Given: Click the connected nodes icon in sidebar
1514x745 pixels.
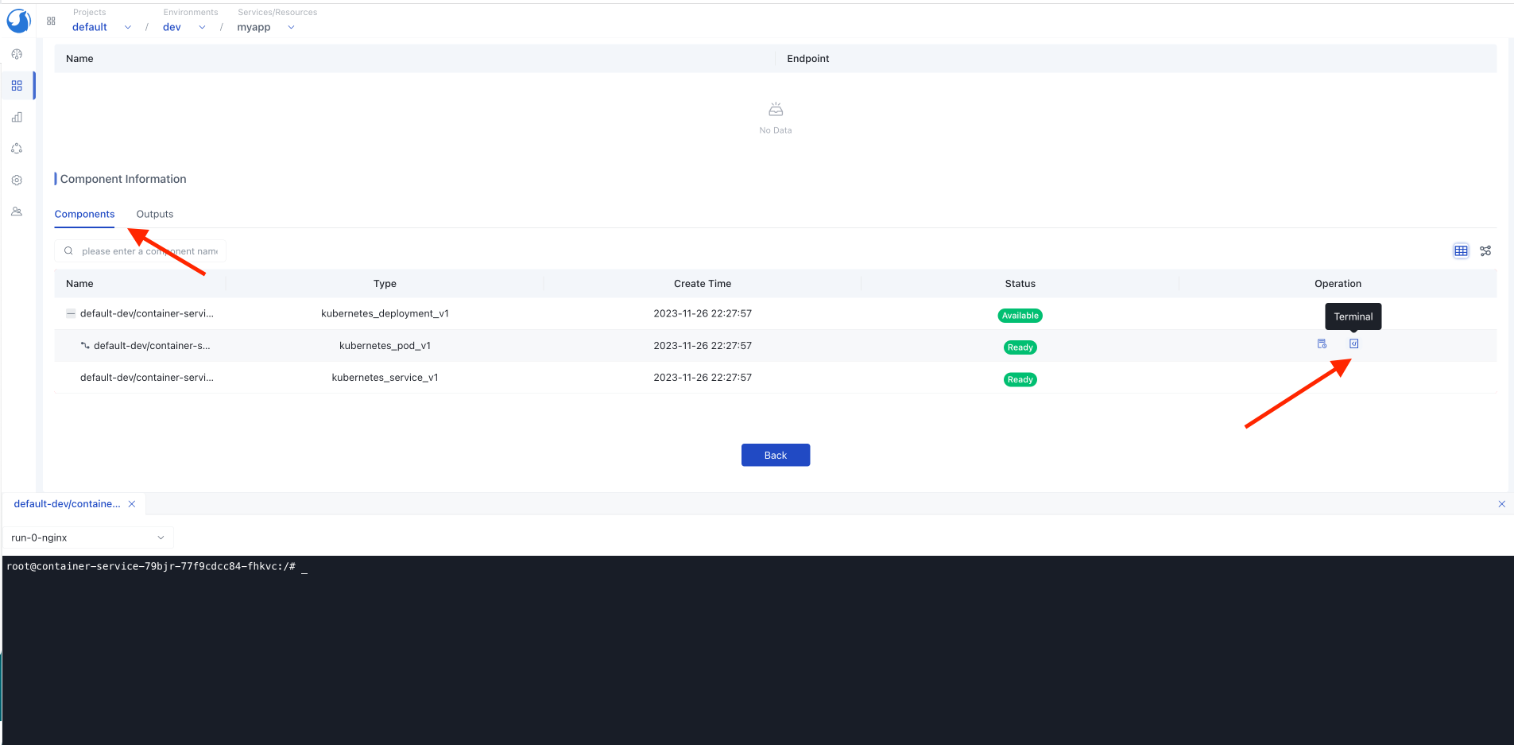Looking at the screenshot, I should tap(17, 149).
